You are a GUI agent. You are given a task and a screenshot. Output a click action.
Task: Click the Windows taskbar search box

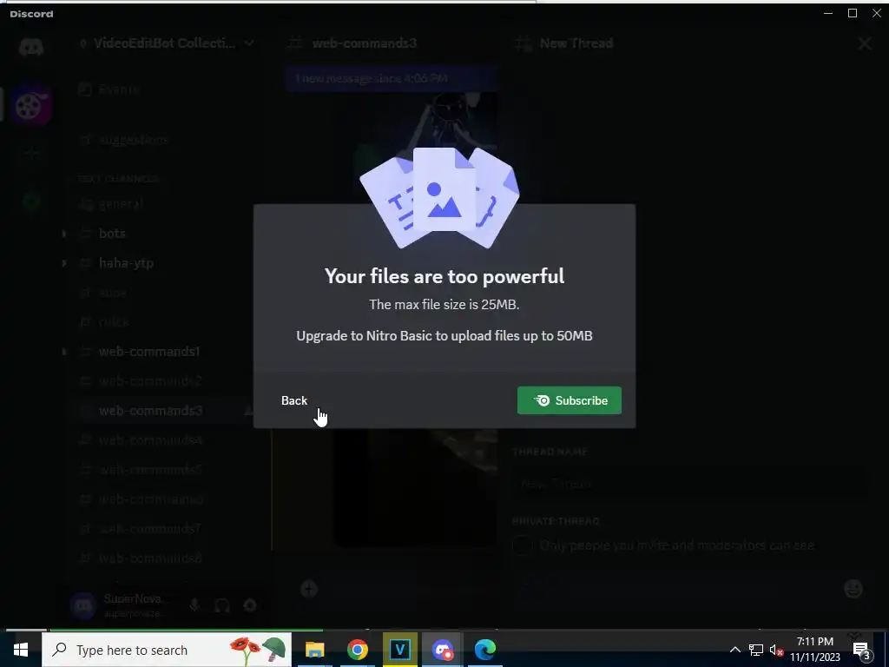167,650
